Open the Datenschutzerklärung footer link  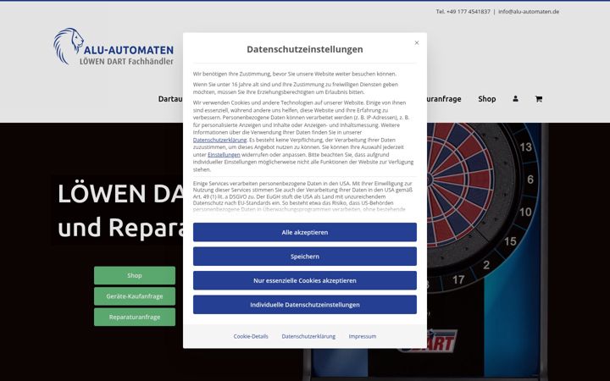coord(308,336)
